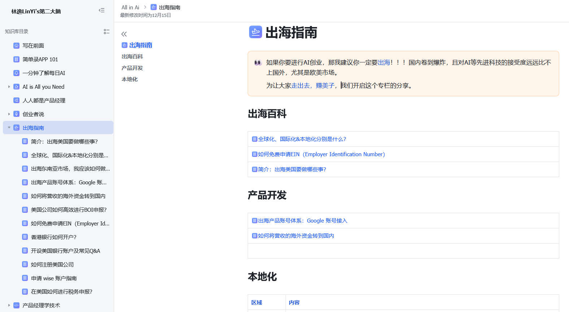Click the 最新修改时间为12月15日 text
The width and height of the screenshot is (569, 312).
[145, 15]
